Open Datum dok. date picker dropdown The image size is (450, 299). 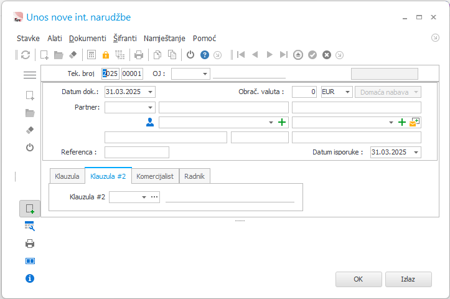tap(150, 92)
